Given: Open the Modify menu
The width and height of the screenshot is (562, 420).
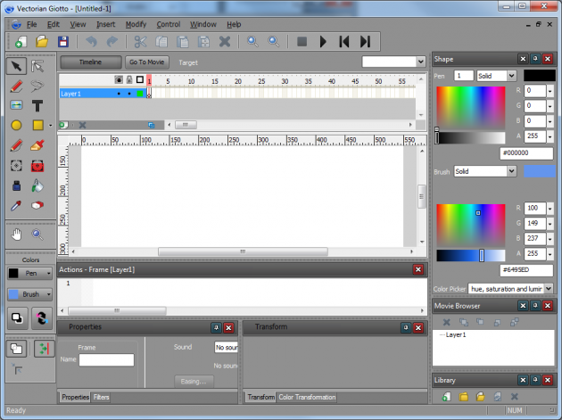Looking at the screenshot, I should (136, 24).
